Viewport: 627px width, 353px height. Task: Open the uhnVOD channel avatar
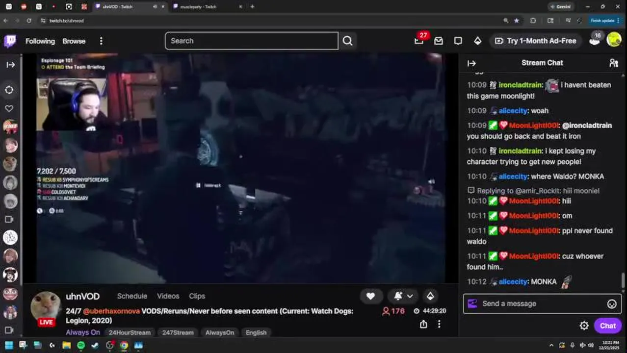tap(46, 306)
